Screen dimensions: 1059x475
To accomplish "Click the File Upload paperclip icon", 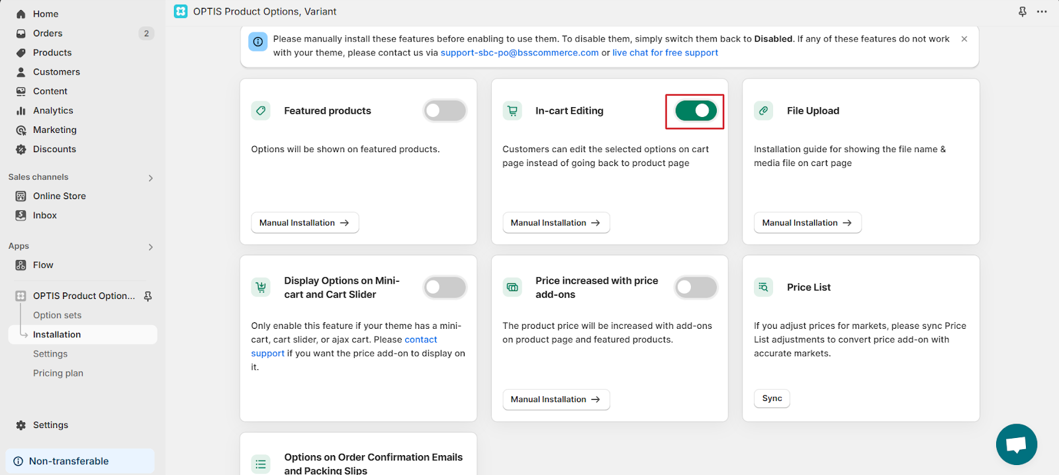I will tap(764, 110).
